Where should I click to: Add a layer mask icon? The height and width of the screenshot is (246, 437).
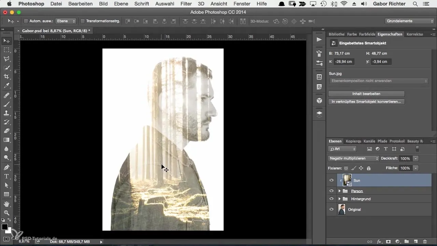point(388,242)
